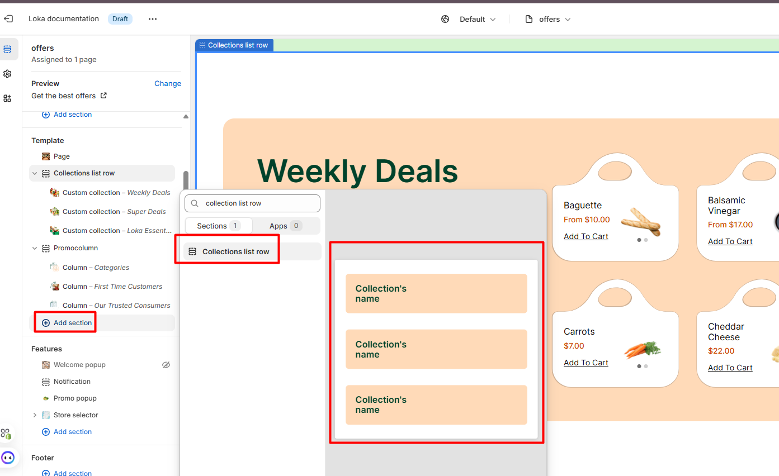Click Add To Cart for Baguette

586,236
